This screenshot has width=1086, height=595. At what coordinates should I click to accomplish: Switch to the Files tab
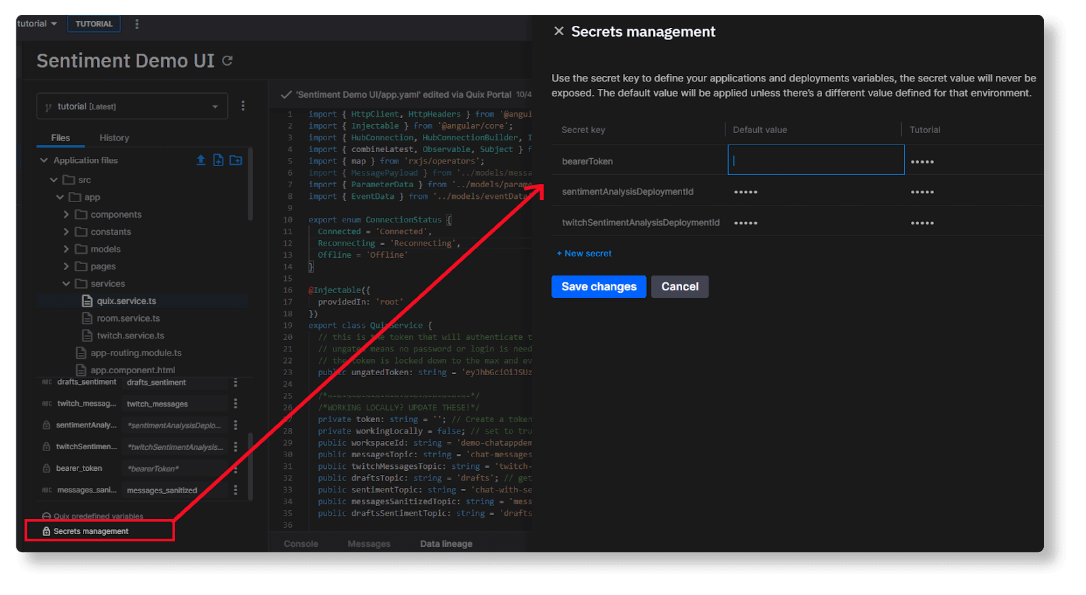tap(60, 138)
